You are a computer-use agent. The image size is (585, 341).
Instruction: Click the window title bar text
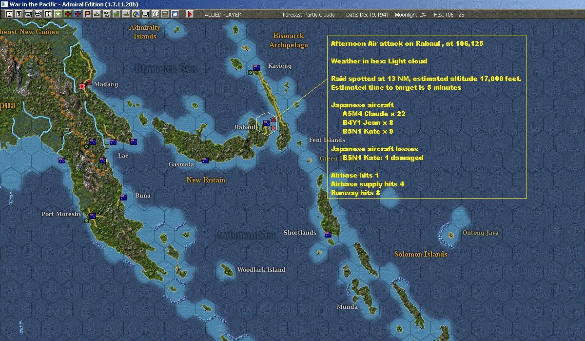pos(74,4)
